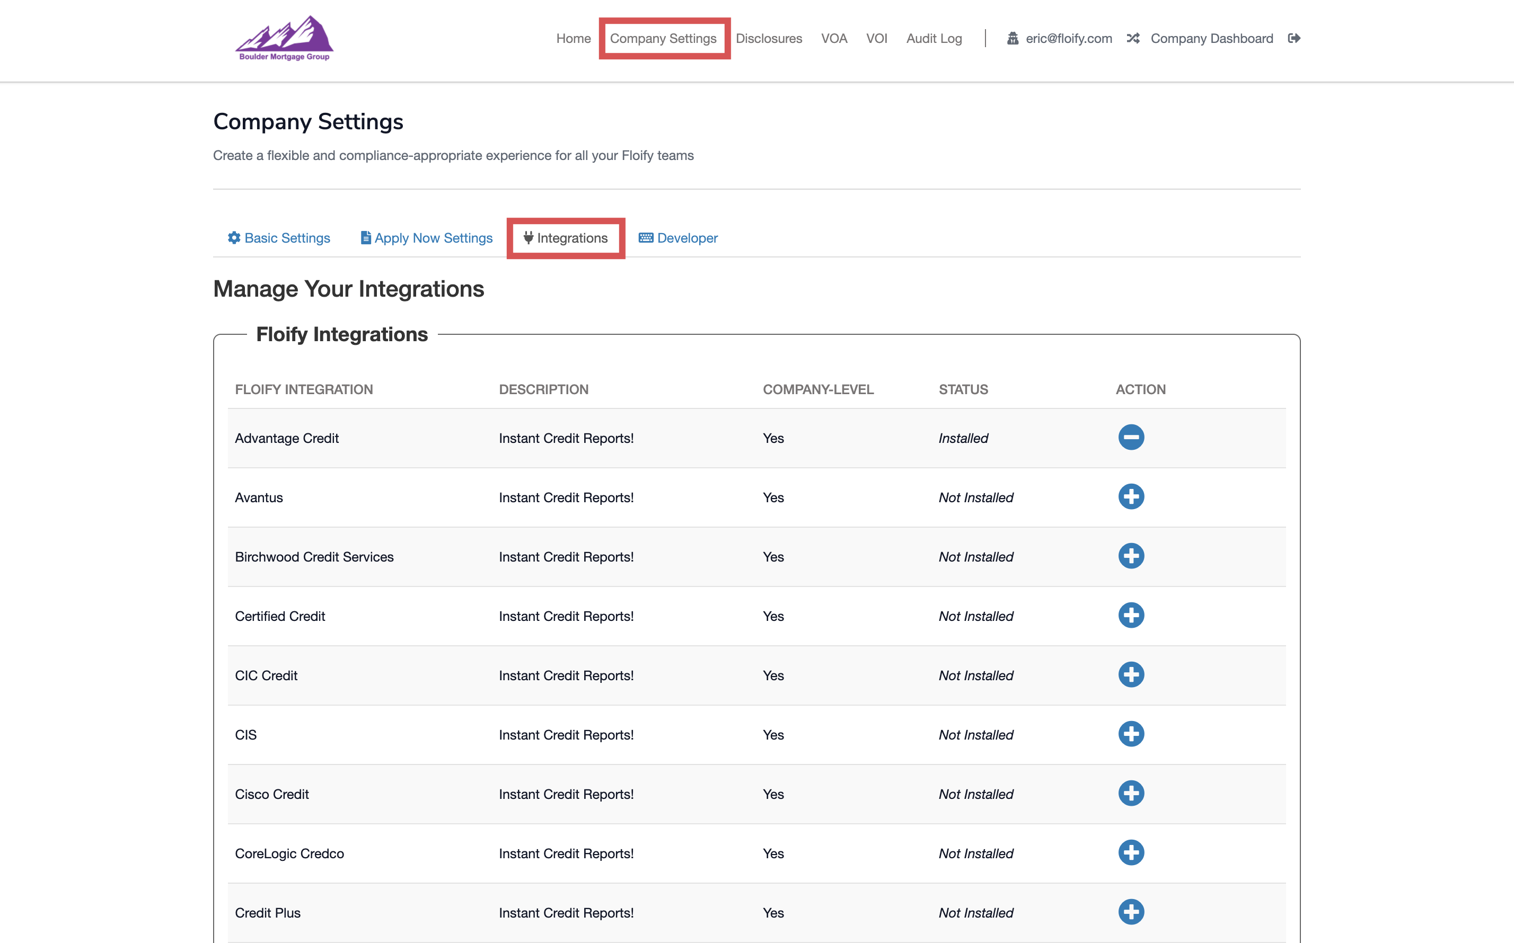The image size is (1514, 943).
Task: Click the Boulder Mortgage Group logo
Action: pos(284,38)
